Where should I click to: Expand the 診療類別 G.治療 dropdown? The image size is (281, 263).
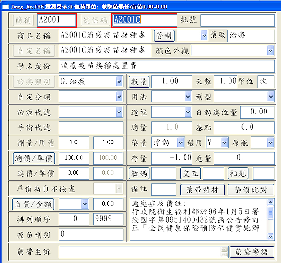point(119,82)
